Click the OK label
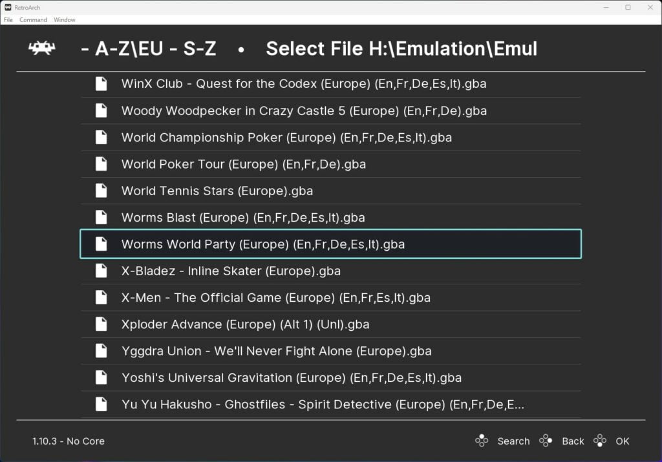This screenshot has height=462, width=662. click(x=623, y=441)
